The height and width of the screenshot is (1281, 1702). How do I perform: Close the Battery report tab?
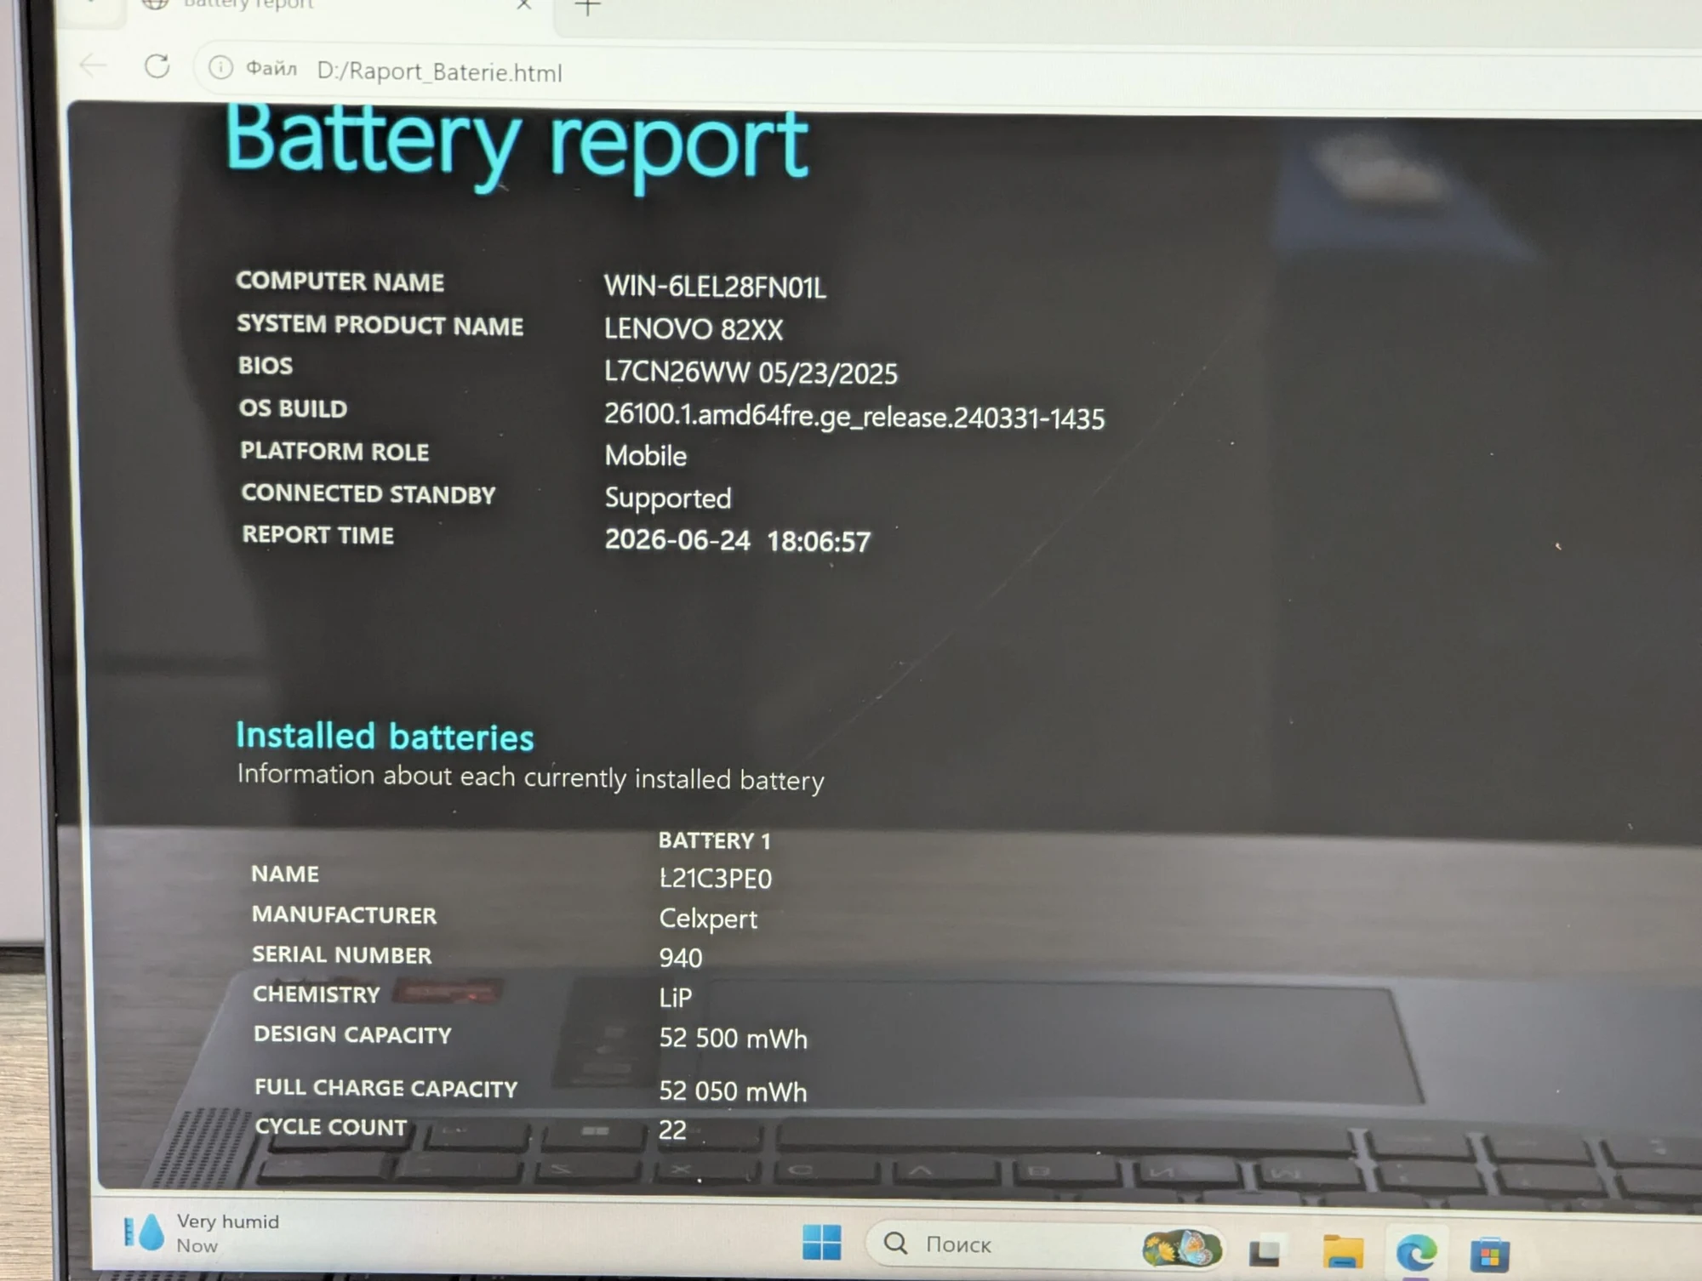click(x=524, y=5)
